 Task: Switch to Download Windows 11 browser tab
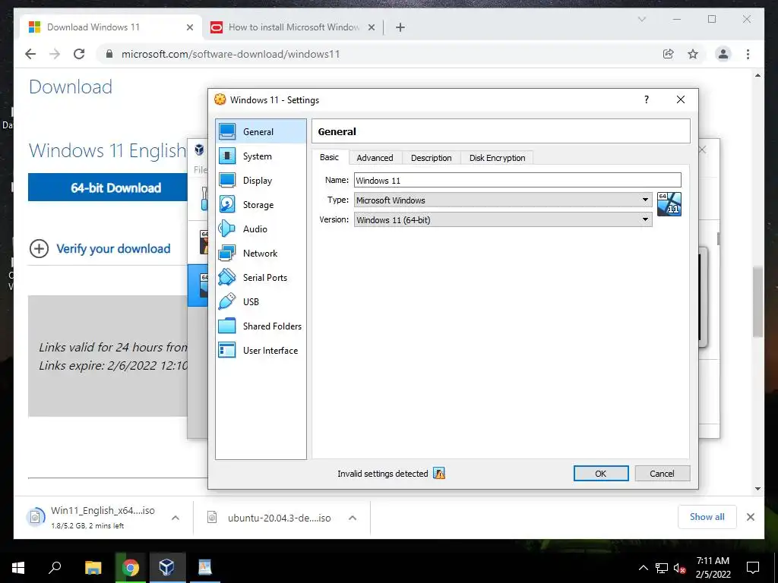coord(111,27)
